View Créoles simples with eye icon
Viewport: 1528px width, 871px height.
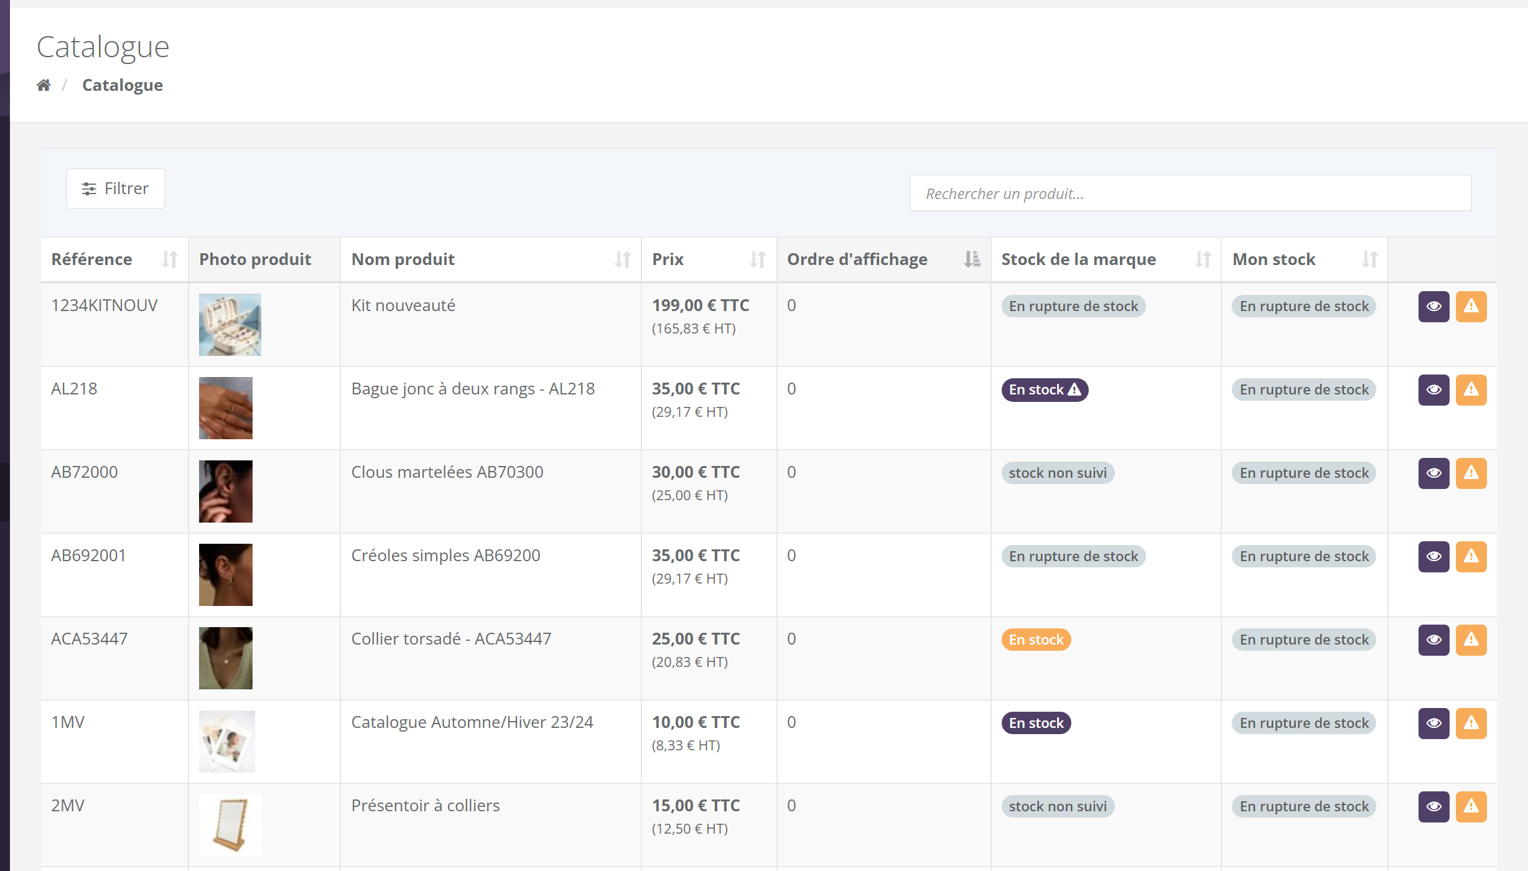pyautogui.click(x=1434, y=557)
